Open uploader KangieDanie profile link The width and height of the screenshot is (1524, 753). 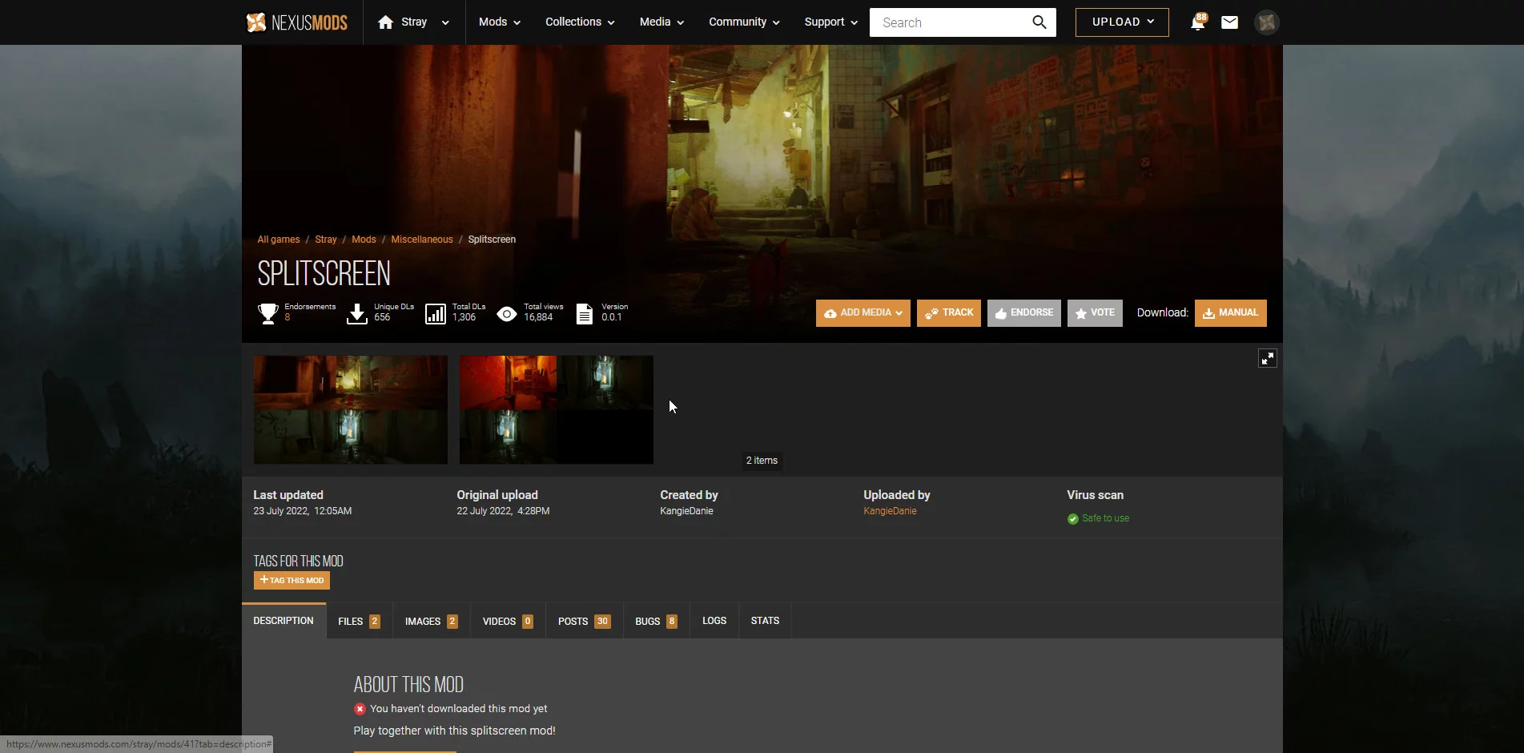890,511
